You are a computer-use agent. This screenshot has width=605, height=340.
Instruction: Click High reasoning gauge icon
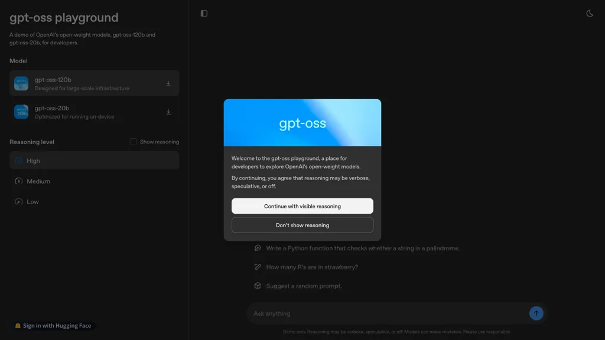pyautogui.click(x=18, y=161)
